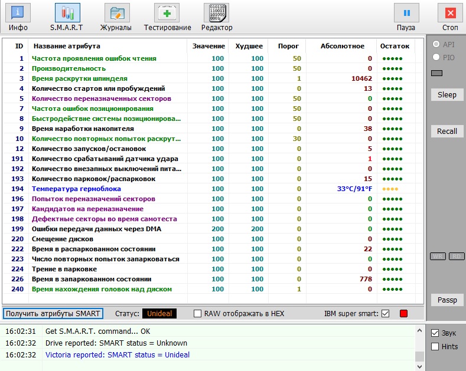Select Количество запусков/остановок row
Screen dimensions: 466x371
pyautogui.click(x=213, y=149)
